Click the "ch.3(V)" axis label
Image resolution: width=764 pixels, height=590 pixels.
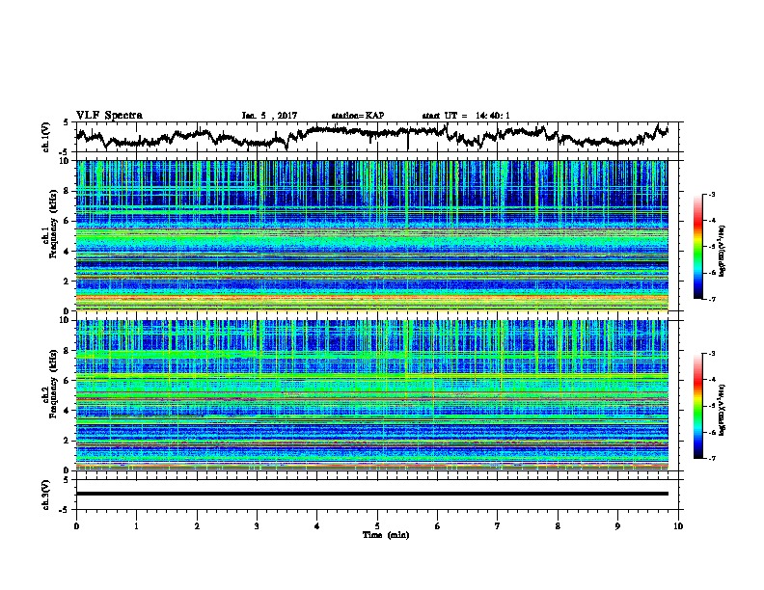click(46, 495)
